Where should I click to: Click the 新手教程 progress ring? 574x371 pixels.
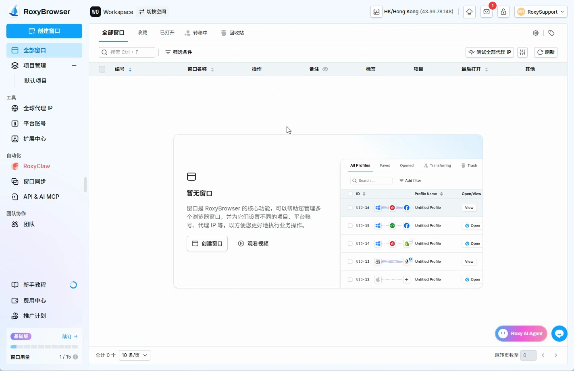click(x=73, y=285)
